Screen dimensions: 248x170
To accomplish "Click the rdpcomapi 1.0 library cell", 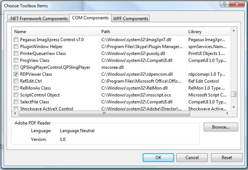I will (207, 74).
